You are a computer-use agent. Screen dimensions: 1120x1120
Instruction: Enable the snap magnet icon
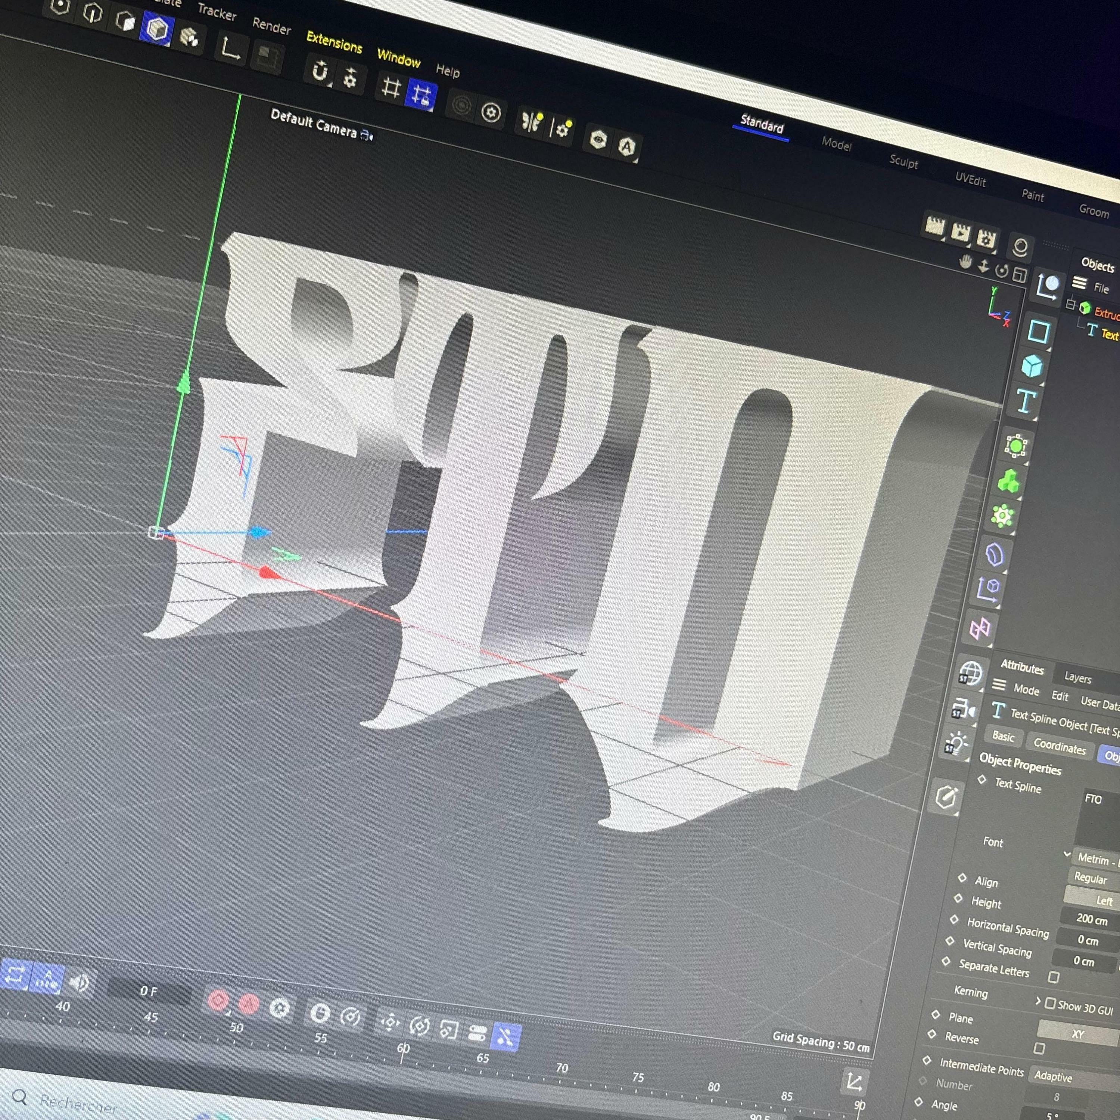(x=320, y=72)
